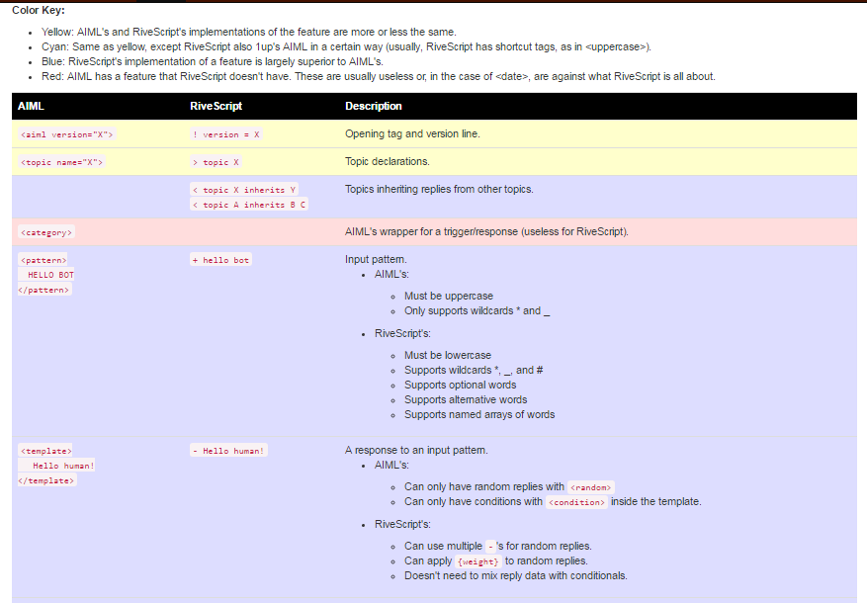
Task: Select the '- Hello human!' RiveScript code
Action: (x=228, y=451)
